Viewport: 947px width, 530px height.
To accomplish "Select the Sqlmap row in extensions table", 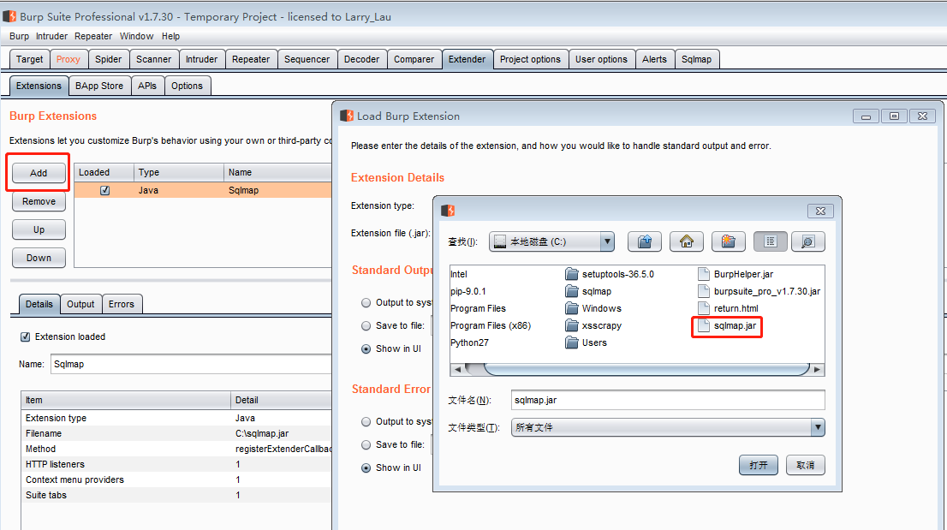I will [203, 190].
